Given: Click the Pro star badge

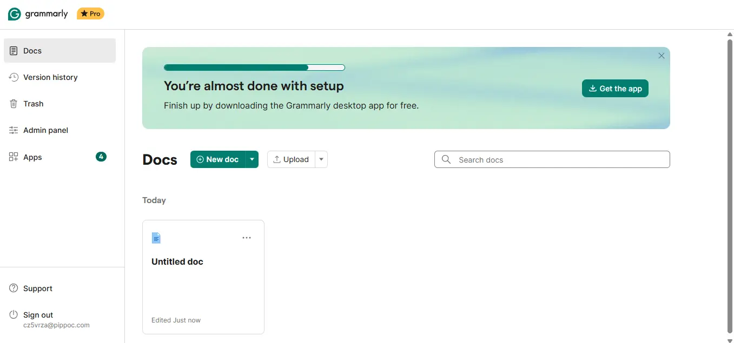Looking at the screenshot, I should (90, 14).
